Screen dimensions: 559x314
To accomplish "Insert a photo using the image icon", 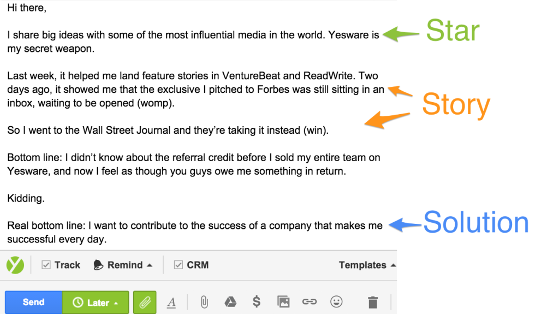I will (x=283, y=302).
